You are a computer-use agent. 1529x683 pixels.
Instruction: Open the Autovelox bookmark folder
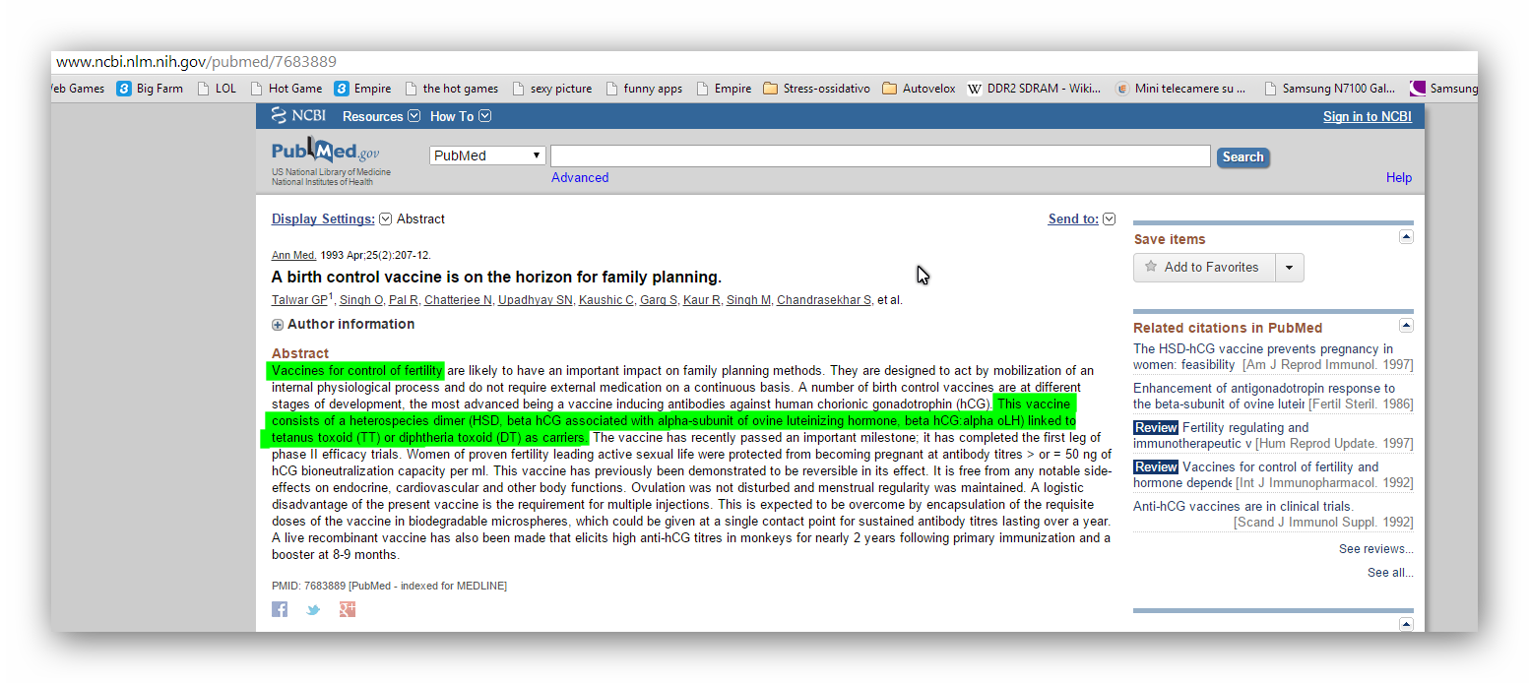pos(919,89)
